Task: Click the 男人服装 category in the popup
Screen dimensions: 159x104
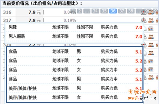Action: tap(17, 36)
